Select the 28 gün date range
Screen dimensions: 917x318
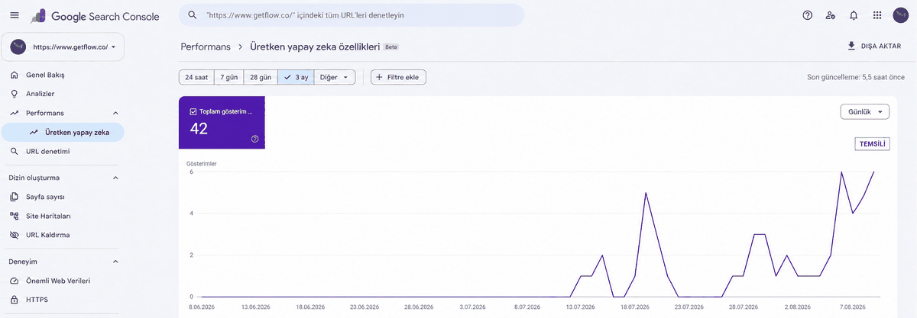pyautogui.click(x=261, y=77)
